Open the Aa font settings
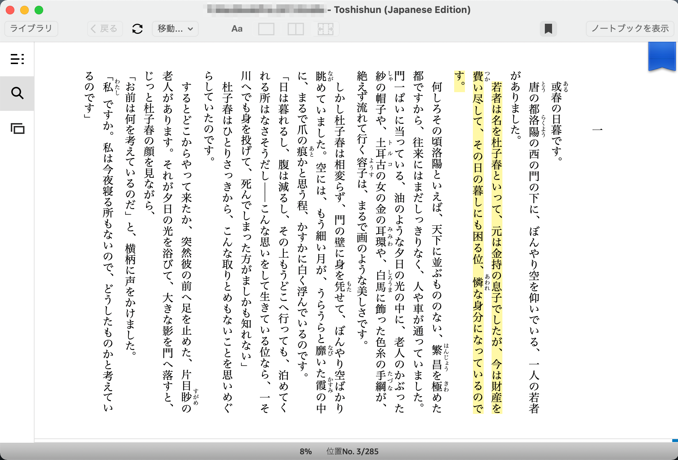678x460 pixels. click(237, 29)
